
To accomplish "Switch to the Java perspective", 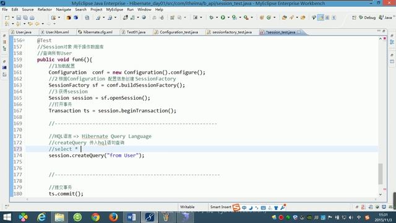I will click(385, 17).
